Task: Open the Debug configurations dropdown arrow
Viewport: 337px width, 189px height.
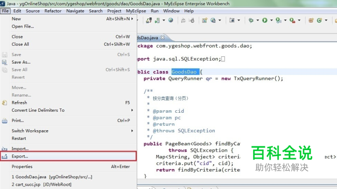Action: 258,20
